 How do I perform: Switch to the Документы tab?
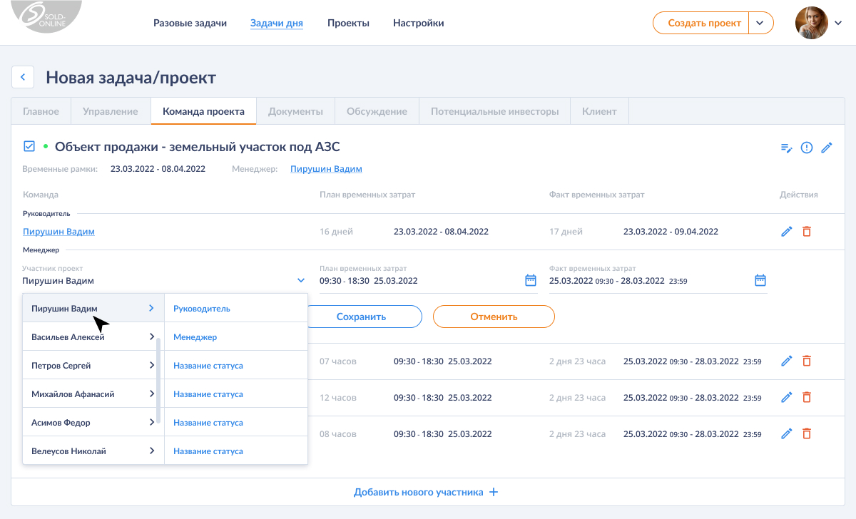click(x=295, y=111)
